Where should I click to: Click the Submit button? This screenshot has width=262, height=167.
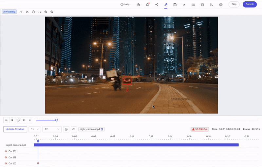point(250,4)
